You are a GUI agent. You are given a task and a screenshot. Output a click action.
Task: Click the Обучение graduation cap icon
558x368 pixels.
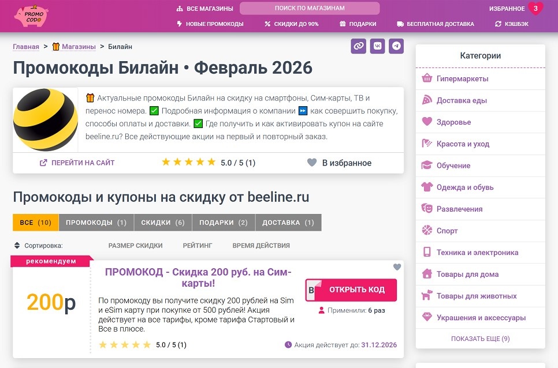click(x=427, y=165)
